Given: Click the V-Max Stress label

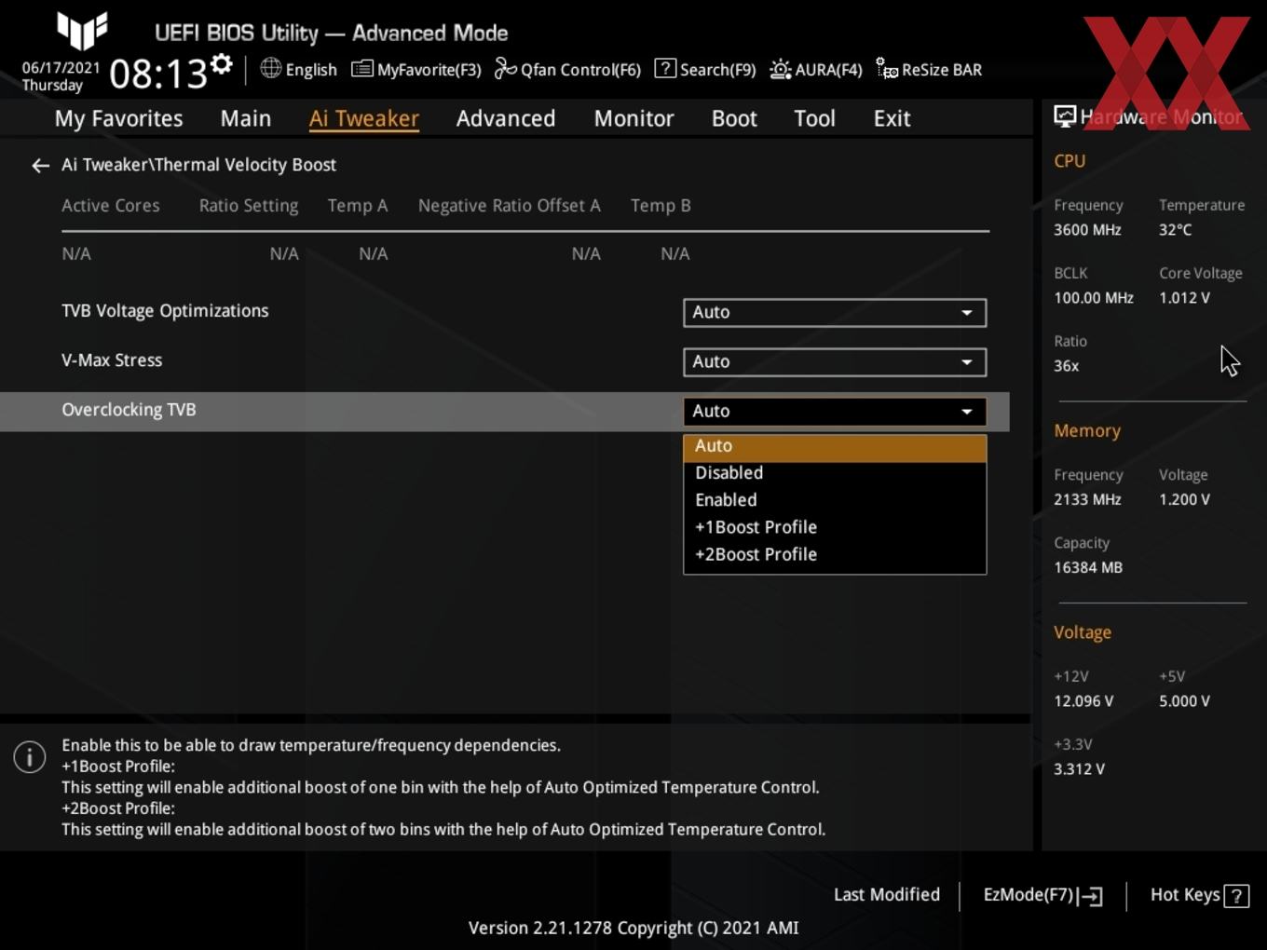Looking at the screenshot, I should click(112, 360).
